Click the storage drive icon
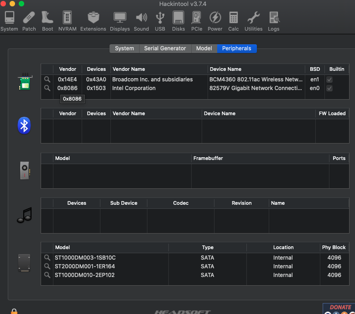Viewport: 355px width, 314px height. point(24,263)
